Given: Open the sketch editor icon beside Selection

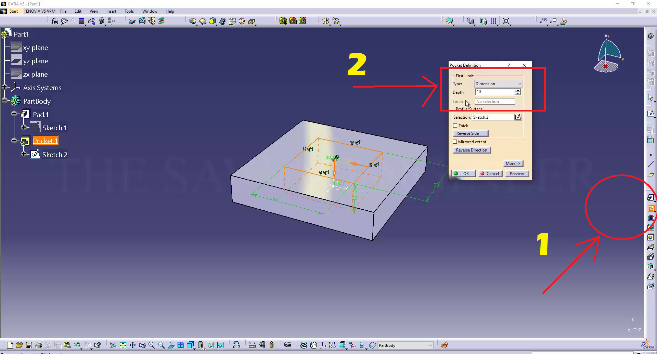Looking at the screenshot, I should pyautogui.click(x=518, y=117).
